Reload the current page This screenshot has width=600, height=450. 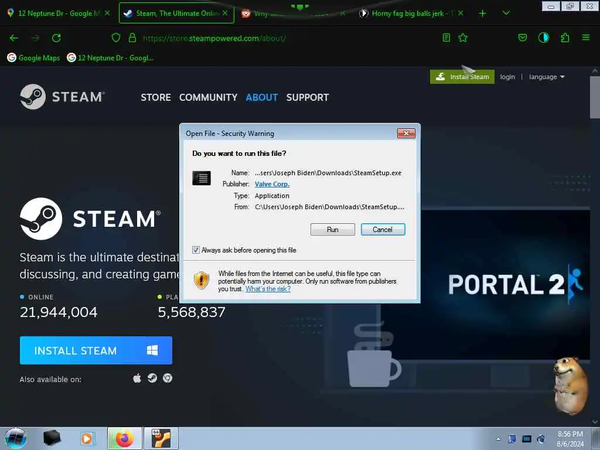(x=56, y=38)
